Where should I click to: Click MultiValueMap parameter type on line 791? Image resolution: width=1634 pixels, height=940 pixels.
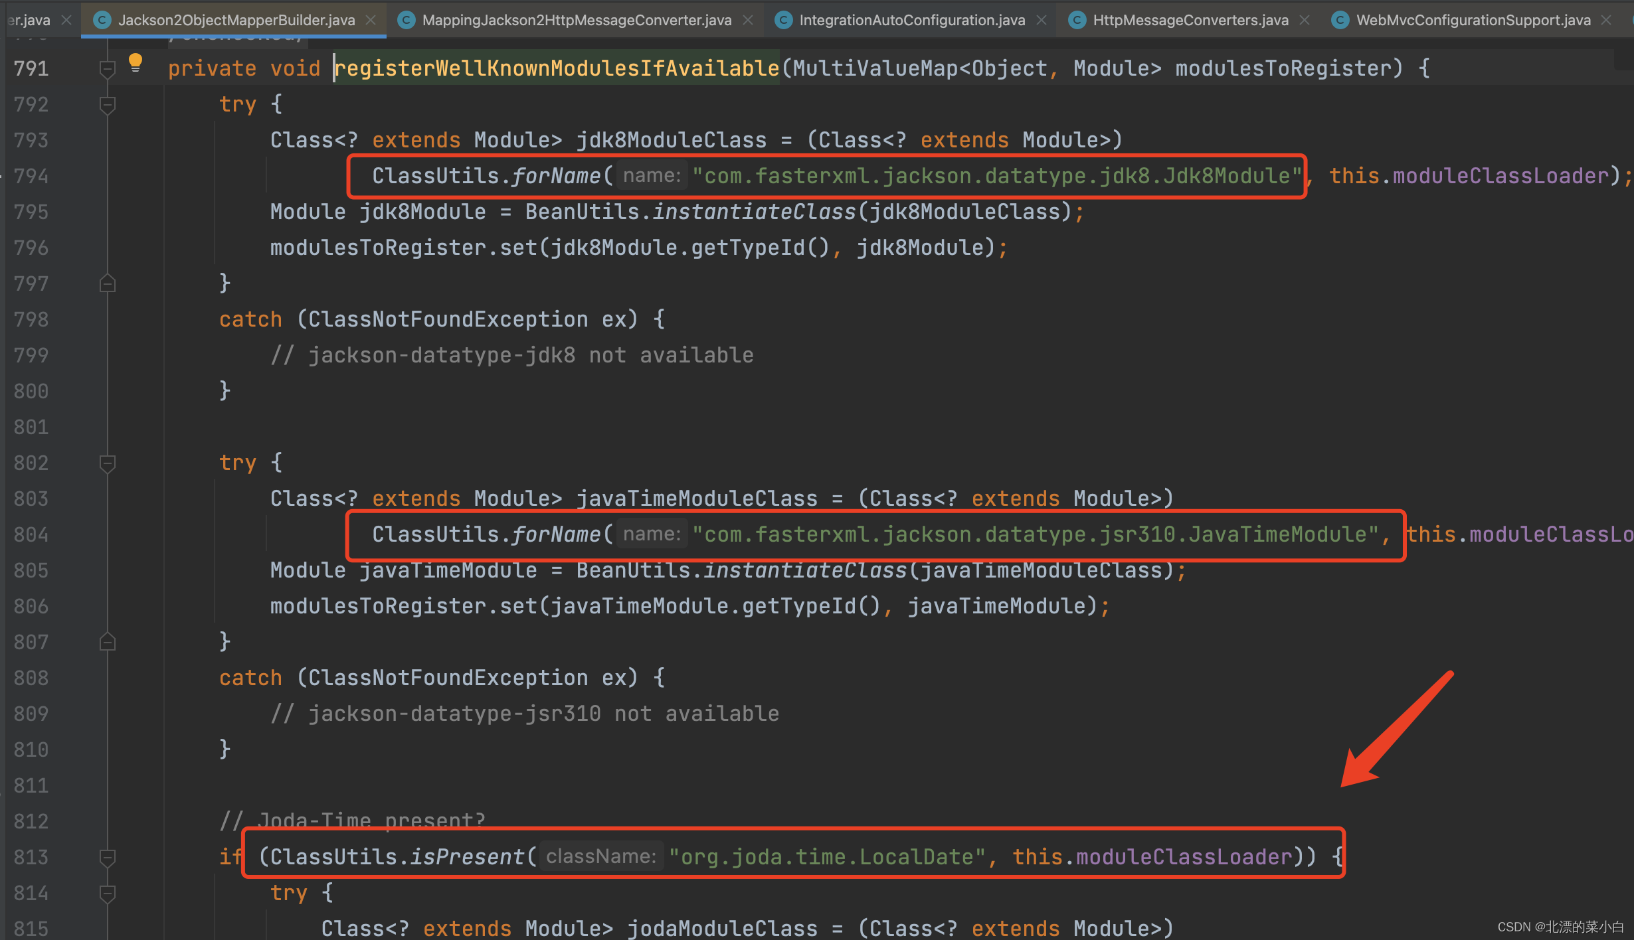pyautogui.click(x=875, y=68)
